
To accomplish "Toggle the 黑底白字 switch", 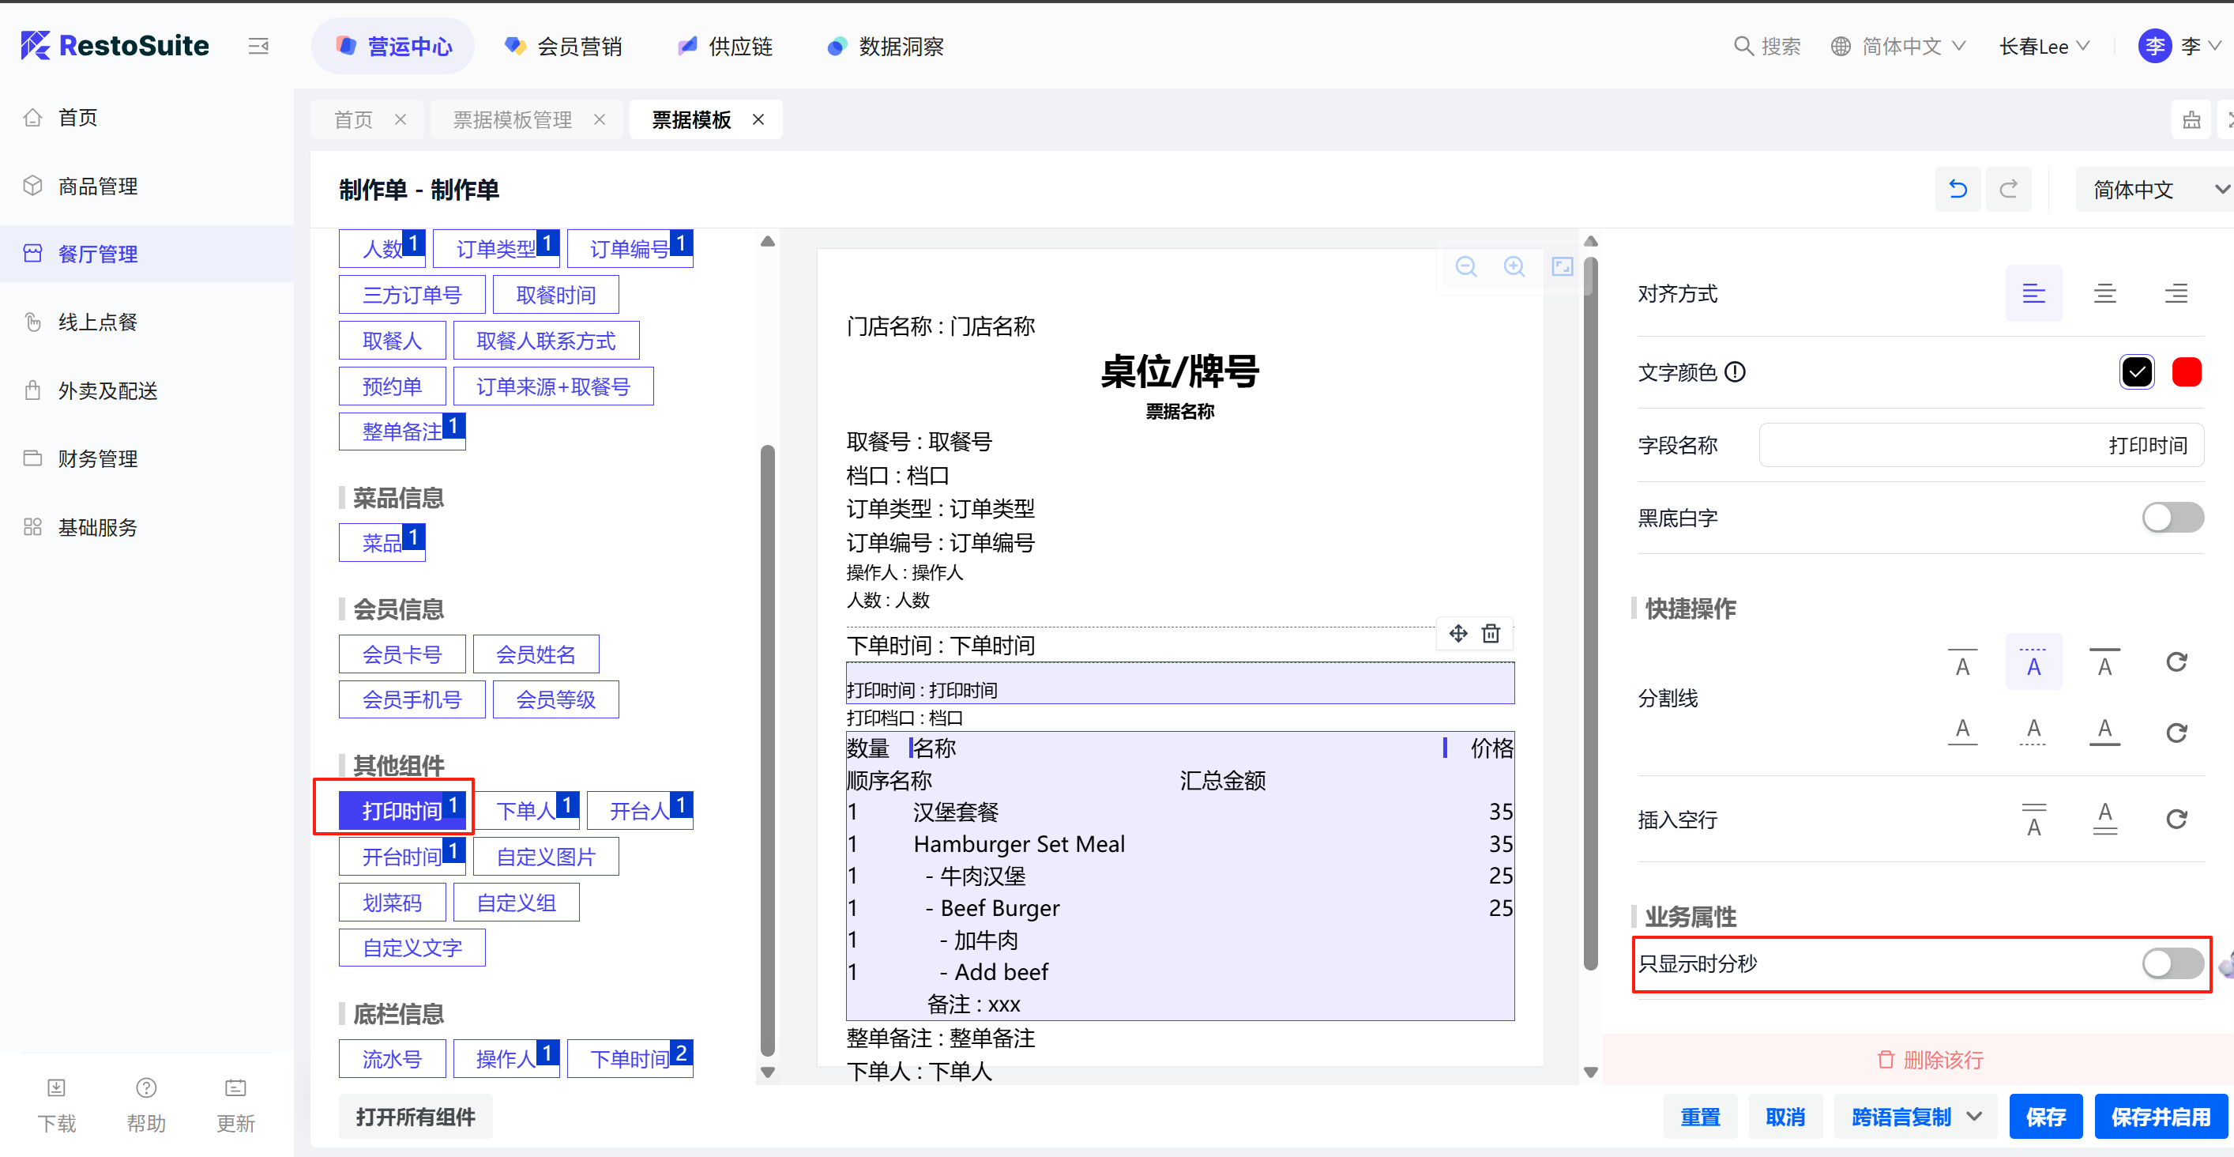I will (x=2172, y=518).
